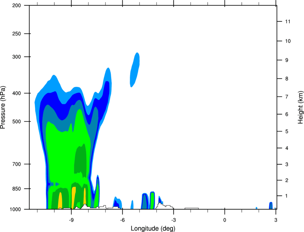Click the -3 longitude tick label
304x232 pixels.
(x=173, y=220)
